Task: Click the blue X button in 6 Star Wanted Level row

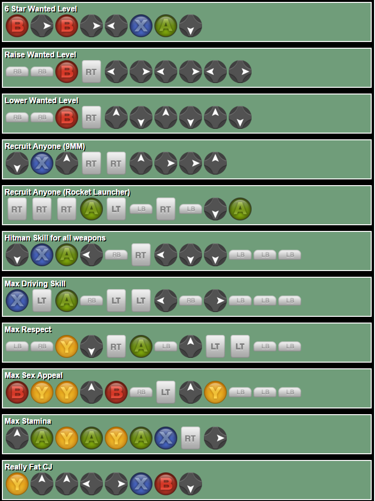Action: (141, 26)
